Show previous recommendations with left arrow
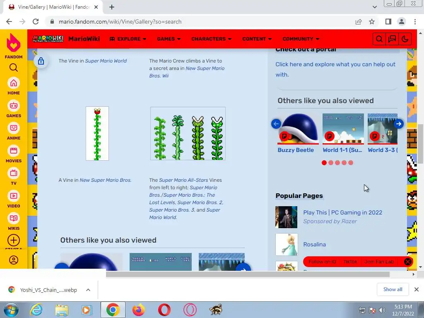Screen dimensions: 424x318 (x=276, y=124)
